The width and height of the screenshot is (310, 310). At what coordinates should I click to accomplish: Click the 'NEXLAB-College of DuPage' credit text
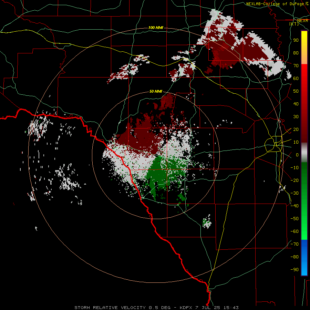coord(275,4)
